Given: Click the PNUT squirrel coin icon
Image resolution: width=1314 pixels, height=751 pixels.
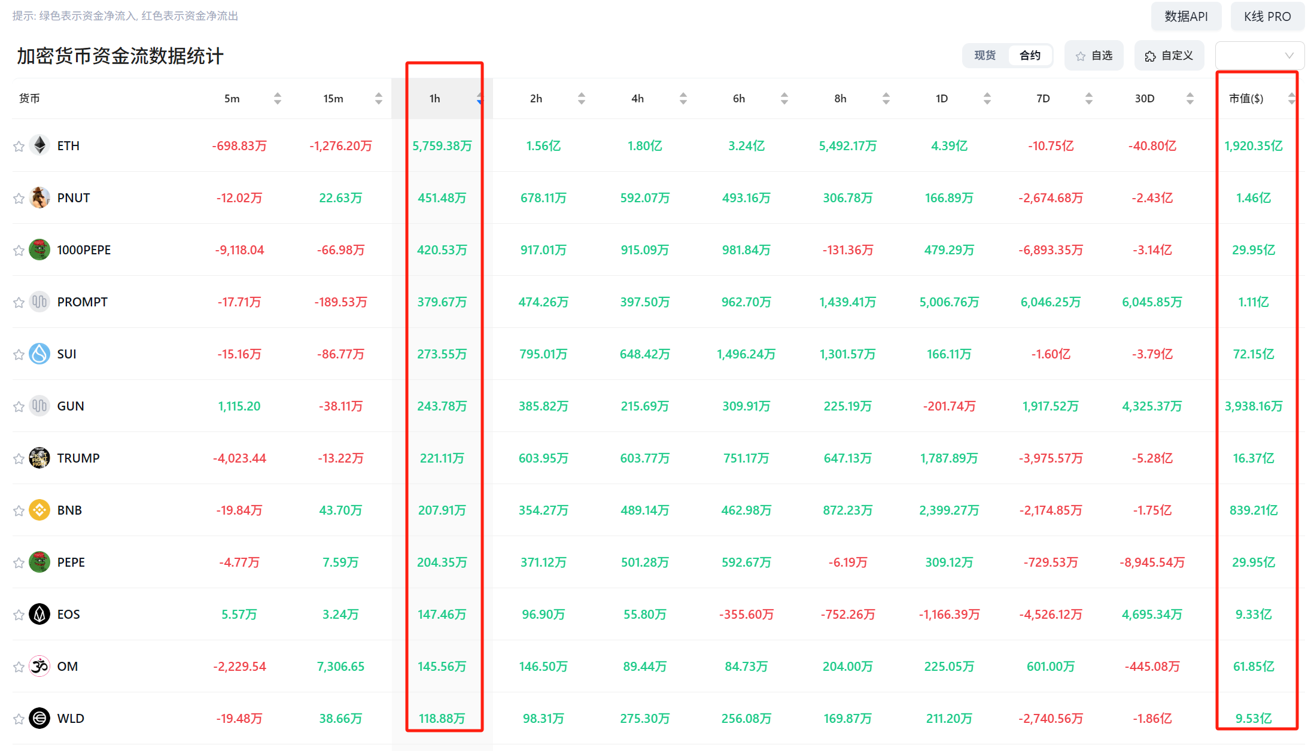Looking at the screenshot, I should [39, 197].
